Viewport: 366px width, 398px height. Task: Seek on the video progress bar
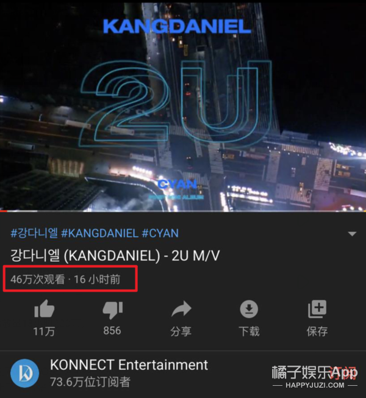(x=183, y=211)
